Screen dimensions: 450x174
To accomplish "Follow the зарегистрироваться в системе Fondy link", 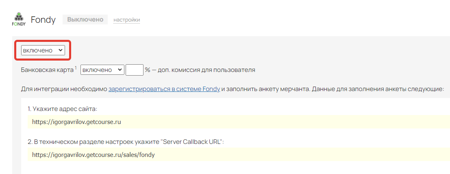I will pyautogui.click(x=164, y=89).
